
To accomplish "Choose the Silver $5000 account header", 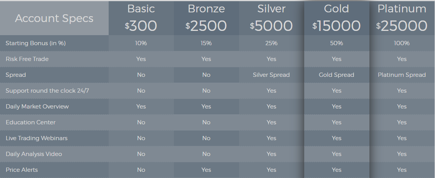I will (272, 18).
